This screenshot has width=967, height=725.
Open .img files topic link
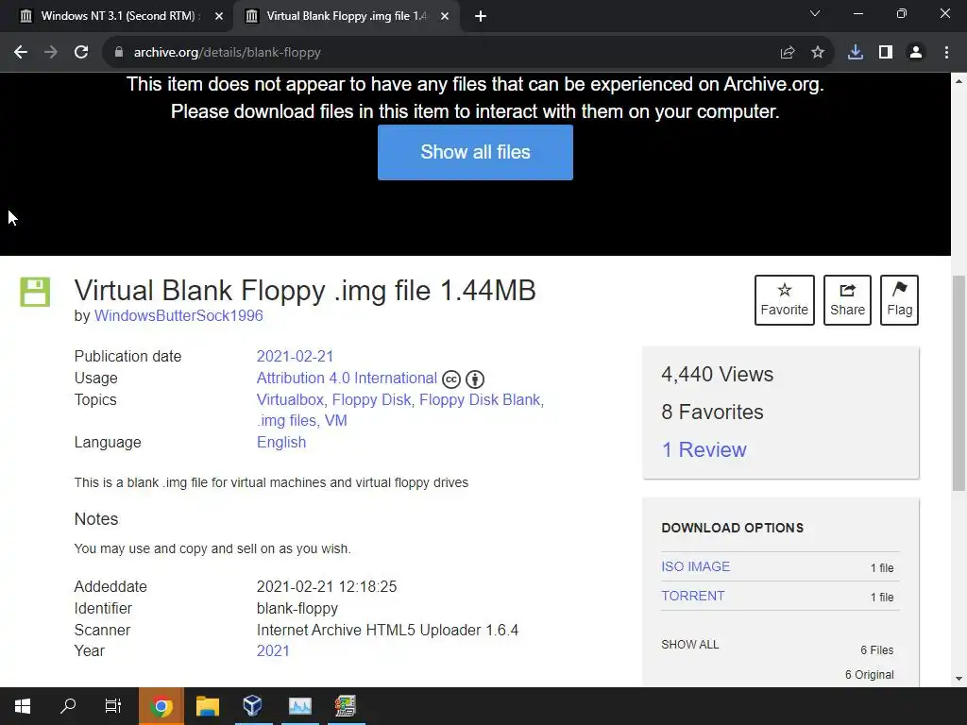286,420
